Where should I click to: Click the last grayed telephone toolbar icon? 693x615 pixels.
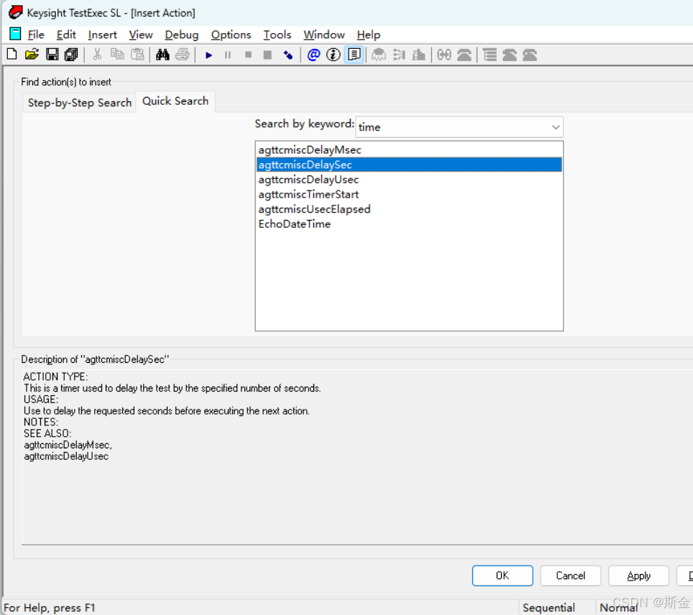[530, 55]
